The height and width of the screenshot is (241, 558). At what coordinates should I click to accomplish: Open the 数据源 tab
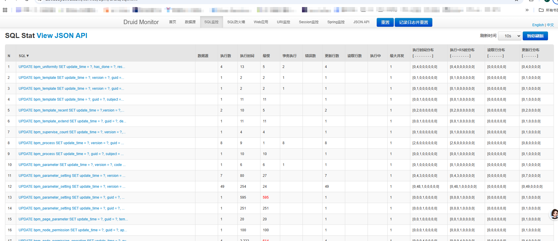190,22
